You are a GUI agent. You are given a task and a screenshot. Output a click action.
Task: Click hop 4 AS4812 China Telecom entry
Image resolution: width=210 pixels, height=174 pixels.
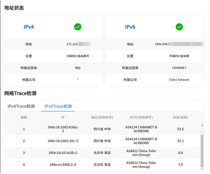click(141, 164)
